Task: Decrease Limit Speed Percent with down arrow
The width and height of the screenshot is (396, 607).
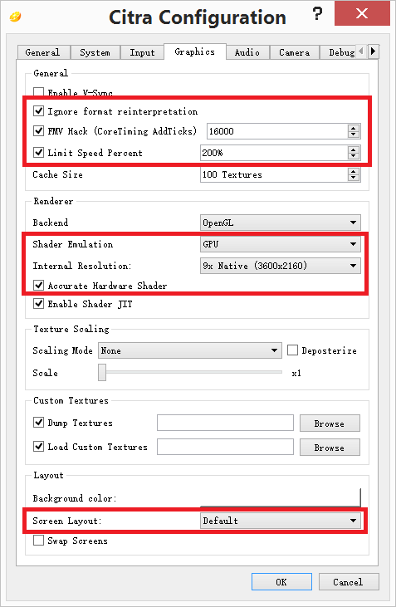Action: tap(354, 156)
